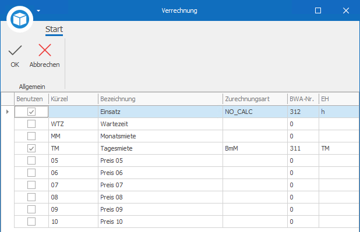Sort by the EH column header

(x=339, y=99)
